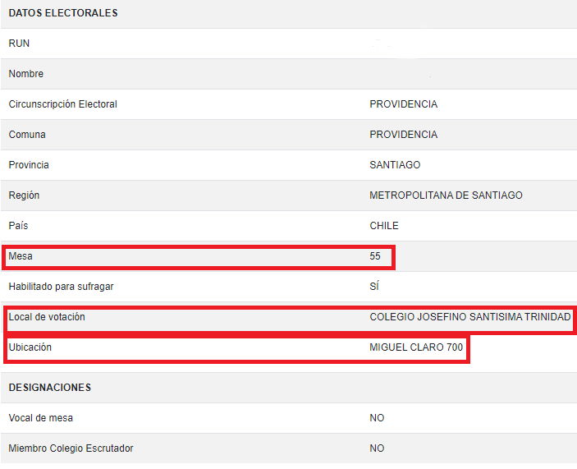Click the DESIGNACIONES section header
Screen dimensions: 577x469
[x=50, y=388]
